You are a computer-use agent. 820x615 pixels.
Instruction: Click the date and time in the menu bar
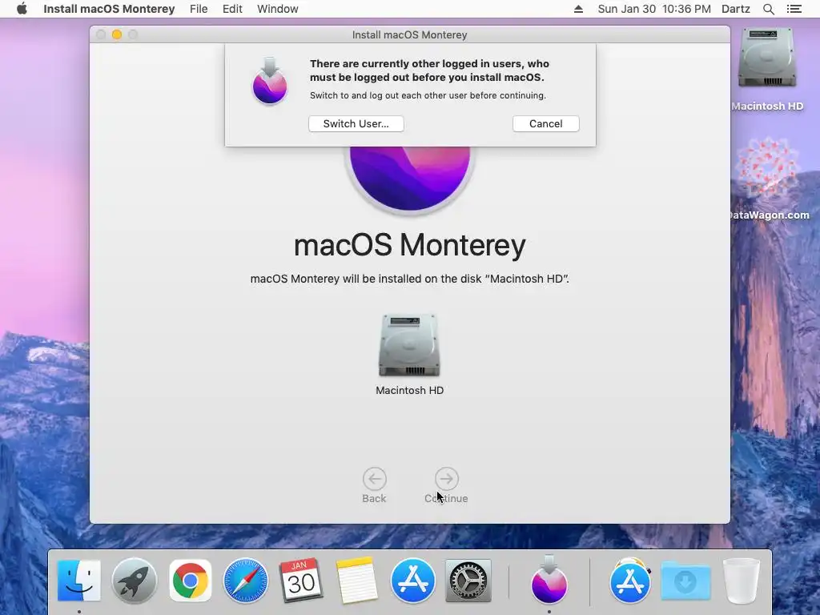pos(654,9)
